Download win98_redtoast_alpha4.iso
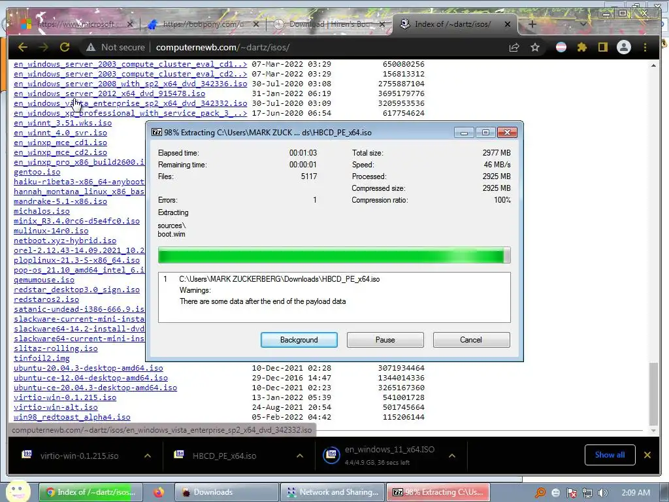The width and height of the screenshot is (669, 502). click(x=72, y=417)
